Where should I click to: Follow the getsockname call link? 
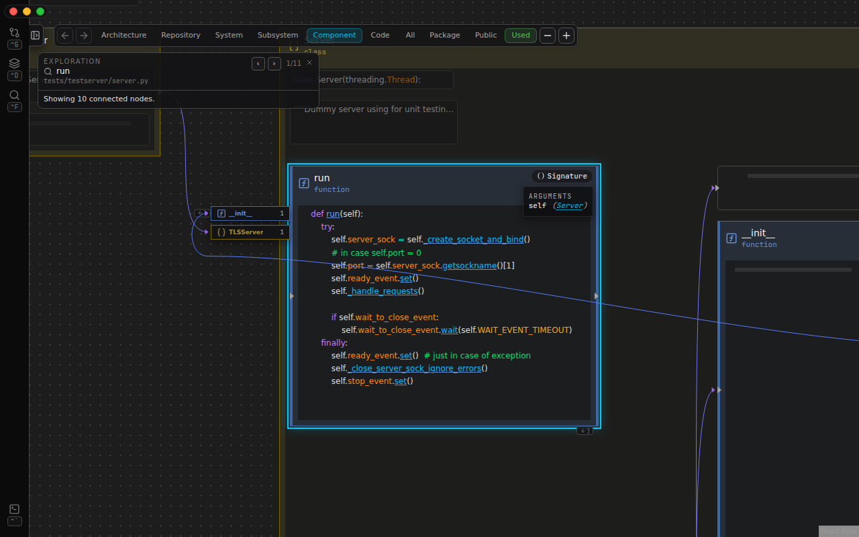[469, 265]
